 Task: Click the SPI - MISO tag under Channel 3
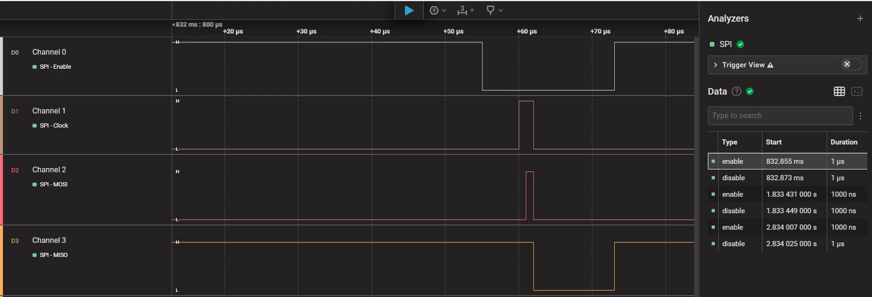tap(50, 255)
